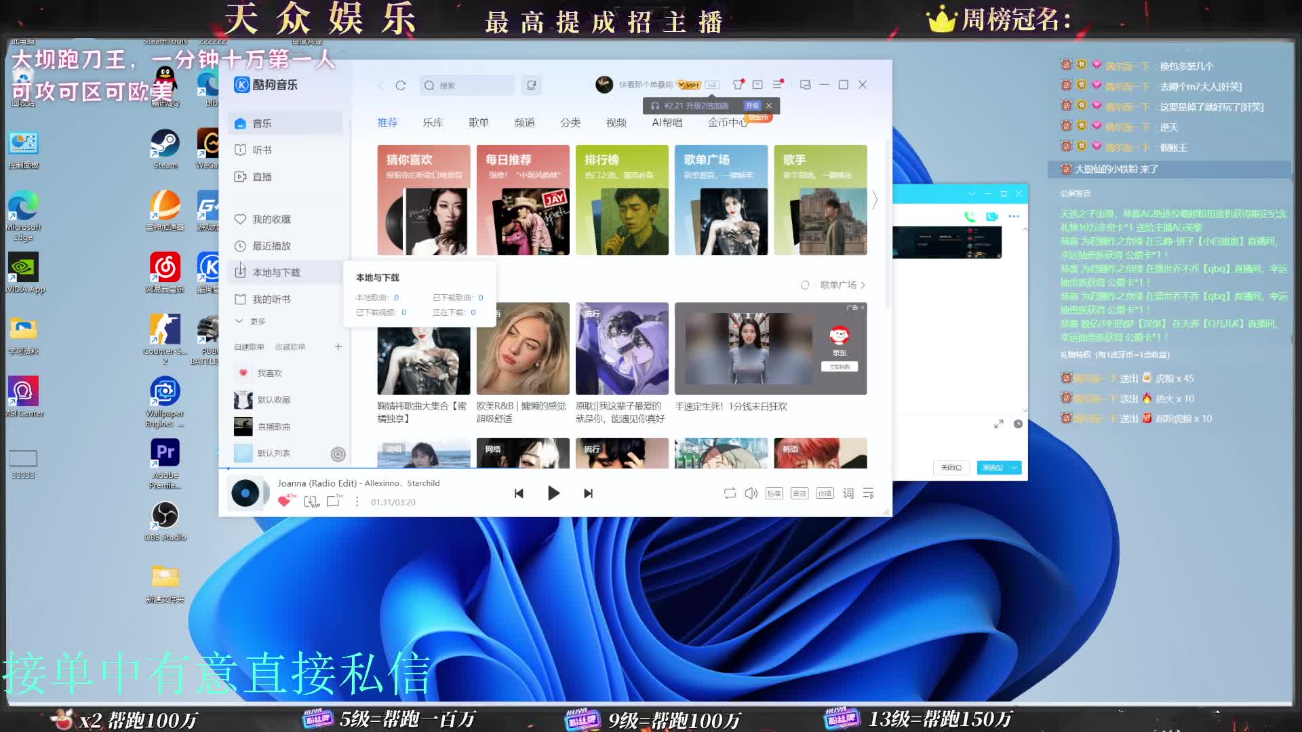The image size is (1302, 732).
Task: Switch to mini player mode icon
Action: 805,85
